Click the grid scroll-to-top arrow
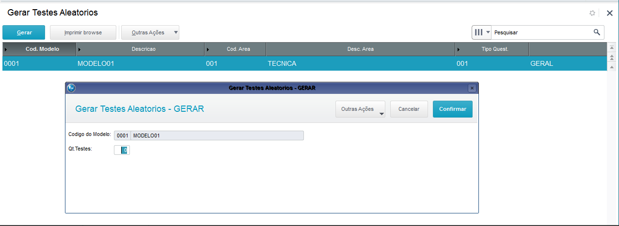 [612, 48]
